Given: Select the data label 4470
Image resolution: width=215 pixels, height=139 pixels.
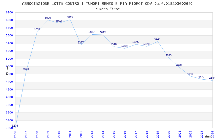Looking at the screenshot, I should (x=201, y=77).
